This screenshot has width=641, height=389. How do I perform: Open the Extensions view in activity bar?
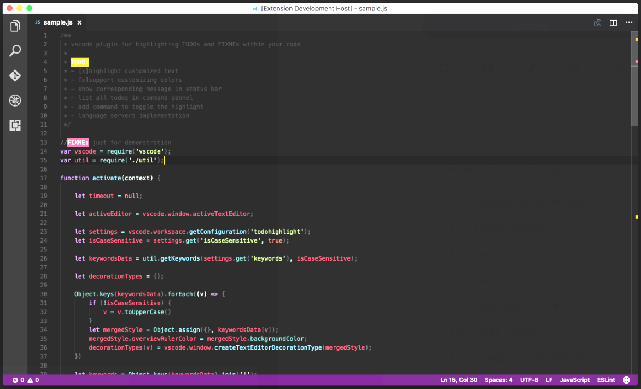point(15,125)
